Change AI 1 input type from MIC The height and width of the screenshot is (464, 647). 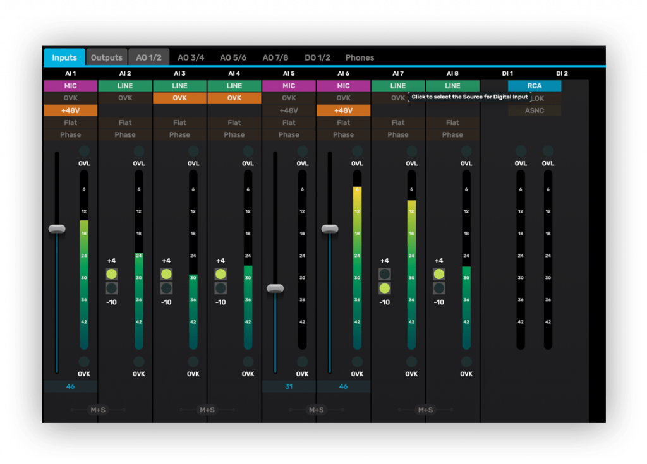[x=71, y=86]
